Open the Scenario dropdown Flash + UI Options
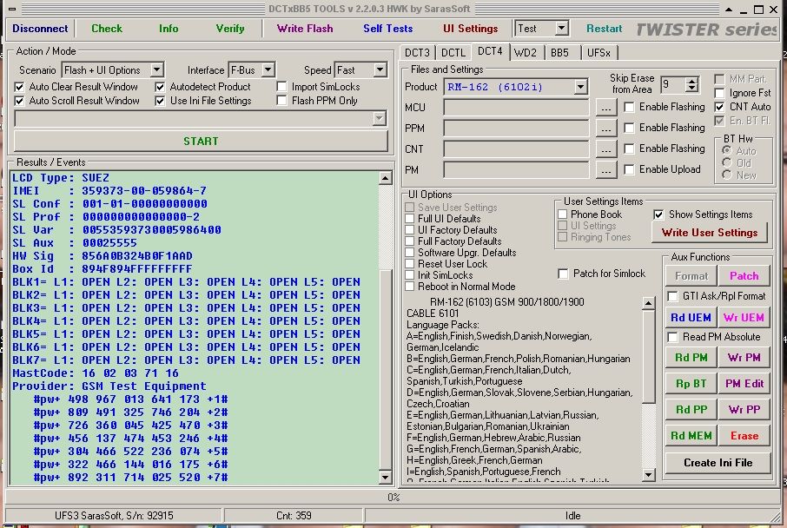Screen dimensions: 787x528 tap(156, 69)
